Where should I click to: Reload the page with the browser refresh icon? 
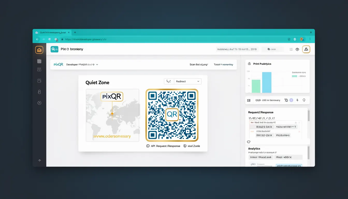point(49,39)
